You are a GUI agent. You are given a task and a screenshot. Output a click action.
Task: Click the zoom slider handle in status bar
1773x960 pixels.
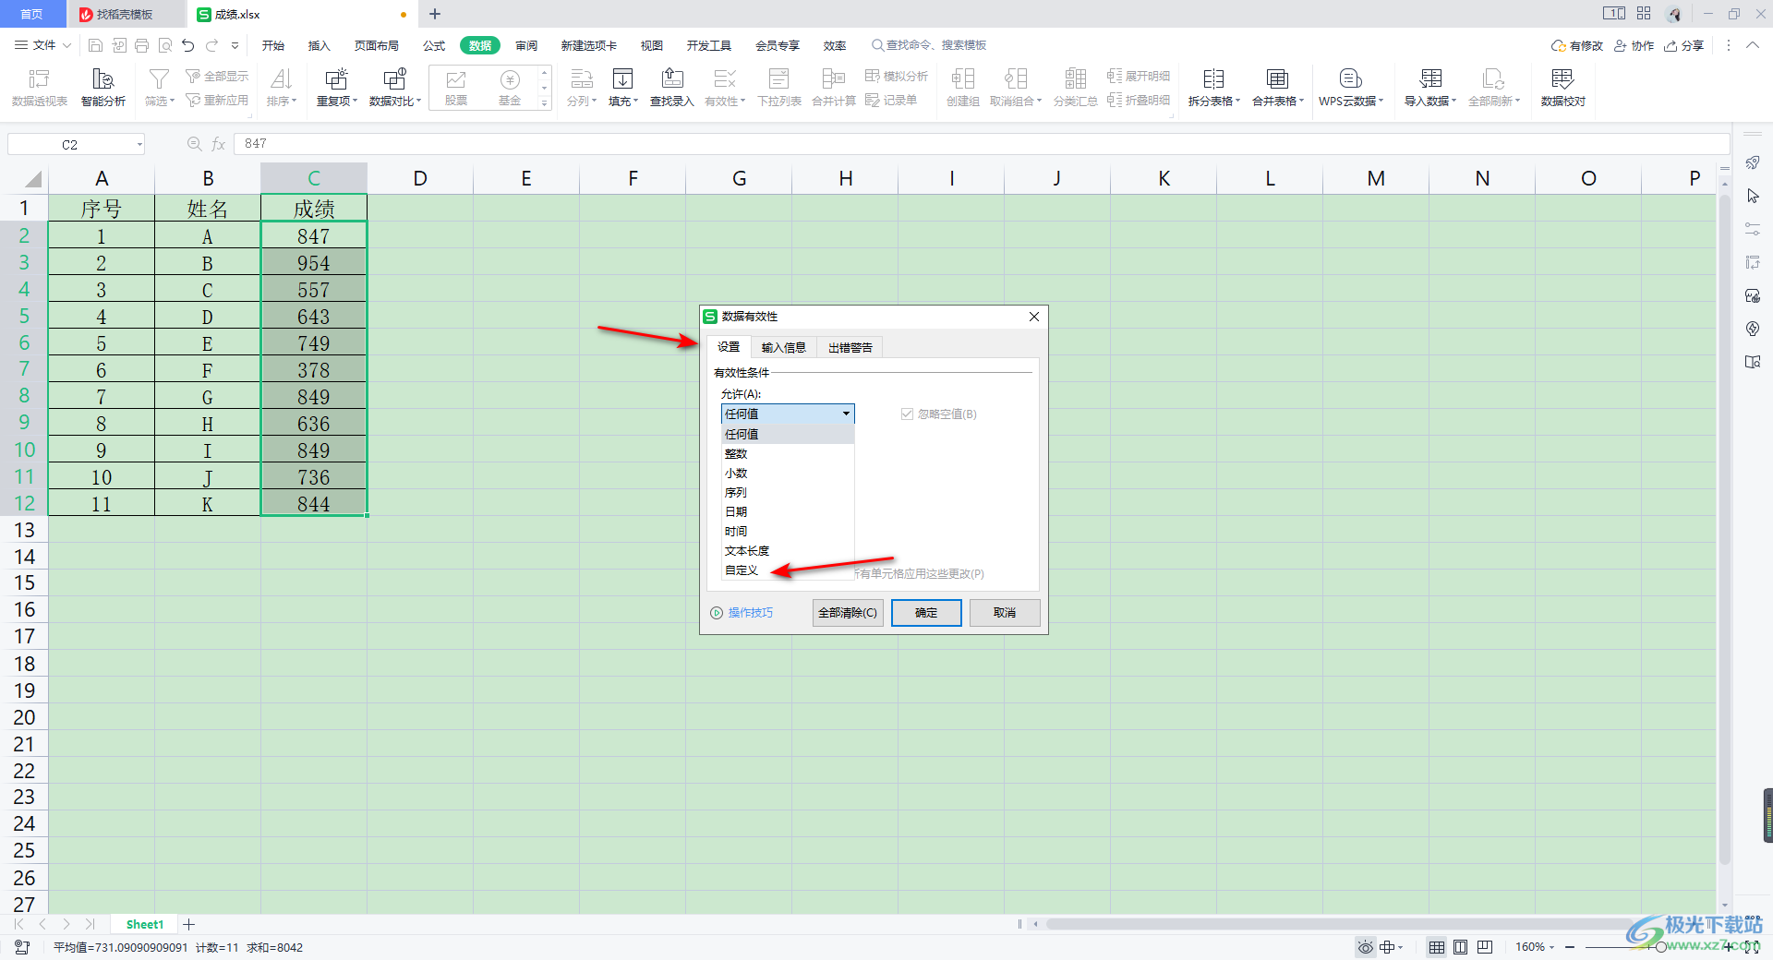pos(1660,947)
